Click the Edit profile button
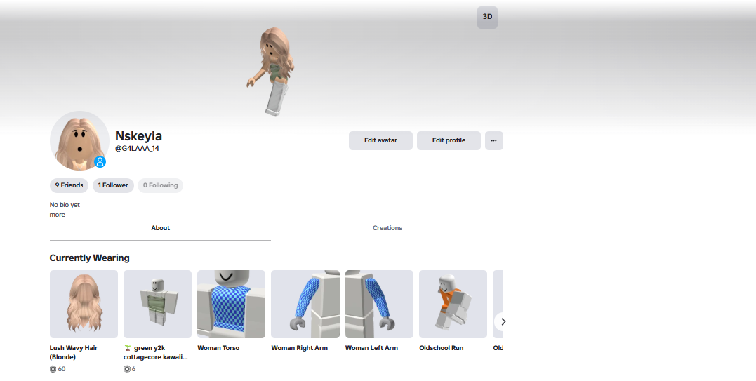Viewport: 756px width, 381px height. tap(449, 140)
